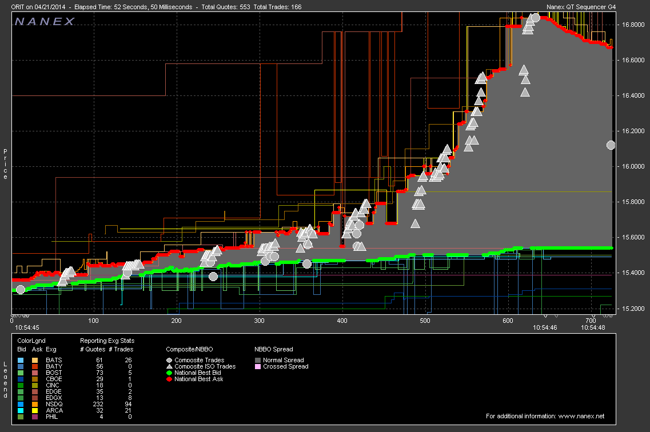Screen dimensions: 650x432
Task: Click the 'Nanex QT Sequencer G4' title text
Action: pos(581,7)
